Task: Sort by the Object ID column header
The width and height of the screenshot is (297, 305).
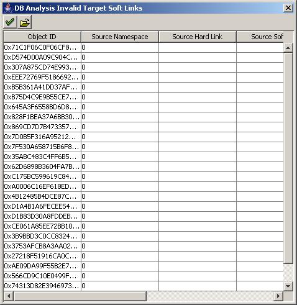Action: click(x=42, y=37)
